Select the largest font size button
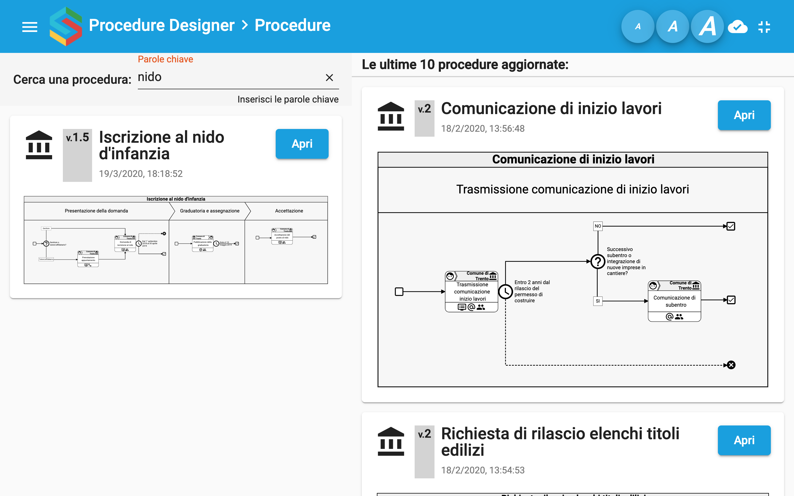794x496 pixels. tap(707, 26)
